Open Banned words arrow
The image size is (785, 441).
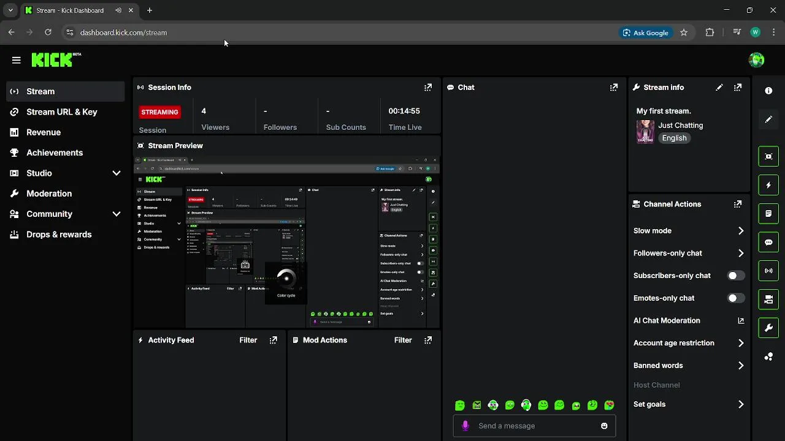coord(741,366)
